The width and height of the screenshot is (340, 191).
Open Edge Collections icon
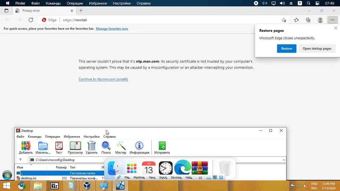(x=308, y=20)
